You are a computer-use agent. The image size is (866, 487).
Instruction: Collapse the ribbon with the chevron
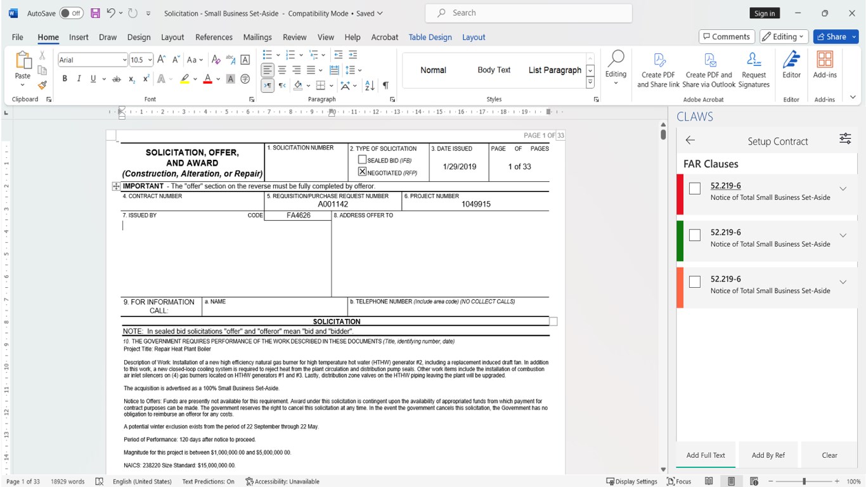coord(853,98)
